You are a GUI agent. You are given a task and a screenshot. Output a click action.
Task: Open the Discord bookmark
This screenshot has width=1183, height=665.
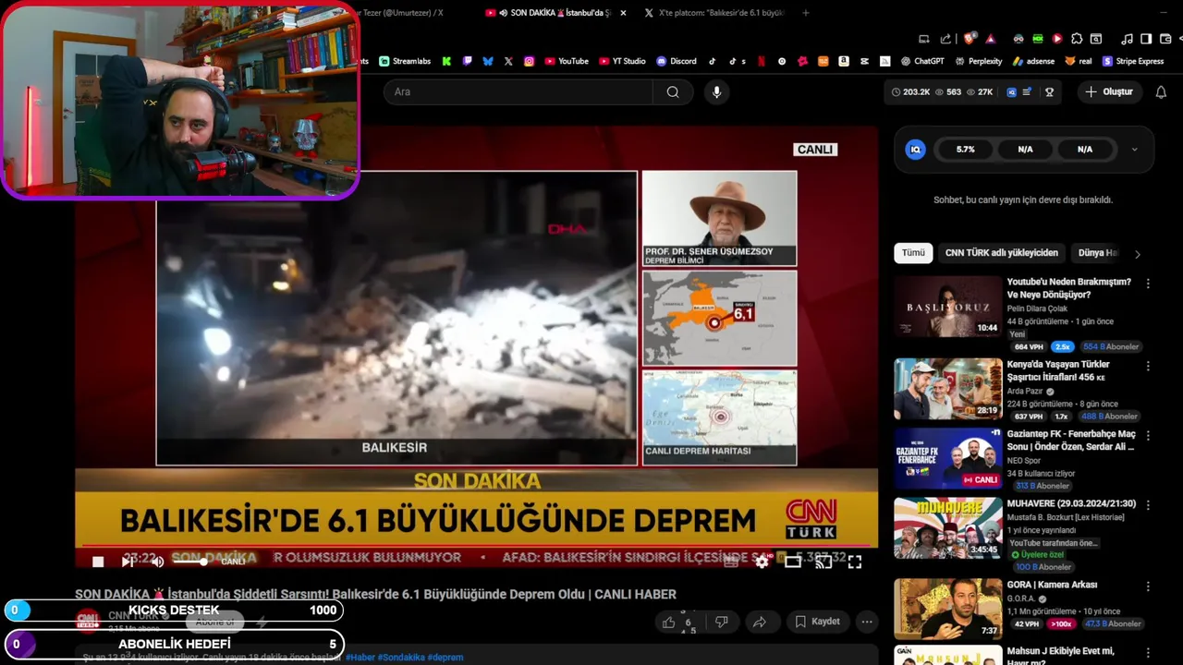(x=677, y=61)
